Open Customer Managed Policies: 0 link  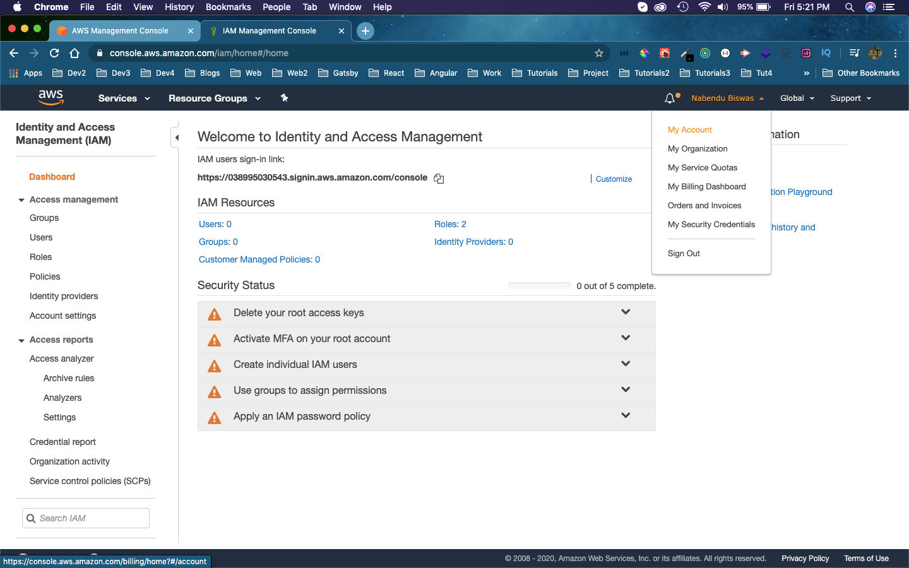[x=259, y=259]
